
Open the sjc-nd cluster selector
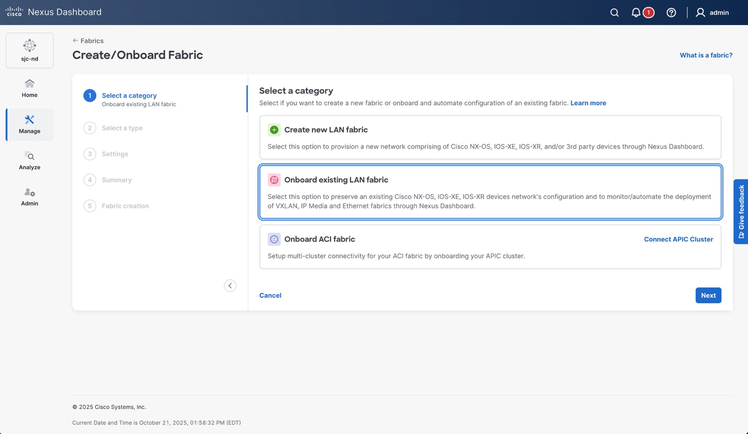[x=30, y=50]
